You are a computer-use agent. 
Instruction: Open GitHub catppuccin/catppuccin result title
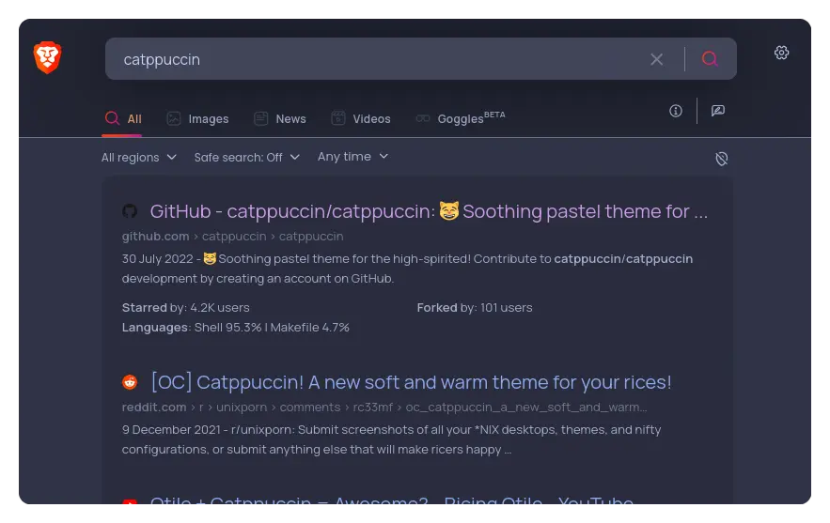pos(429,211)
